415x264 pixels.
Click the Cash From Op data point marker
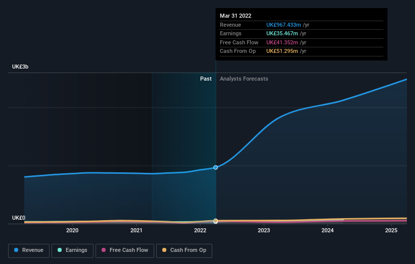(x=216, y=221)
